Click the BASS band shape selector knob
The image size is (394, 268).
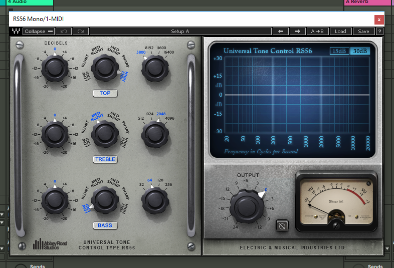105,200
